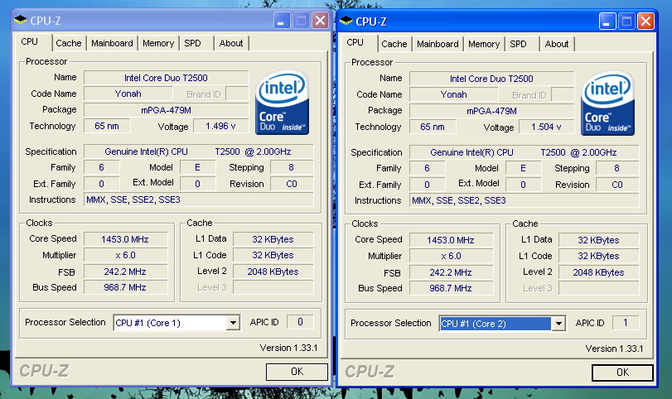Click L1 Code '32 KBytes' in left window

[273, 256]
